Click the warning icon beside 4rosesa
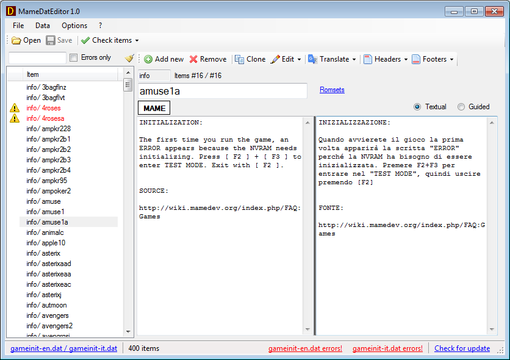This screenshot has width=510, height=360. pyautogui.click(x=15, y=118)
